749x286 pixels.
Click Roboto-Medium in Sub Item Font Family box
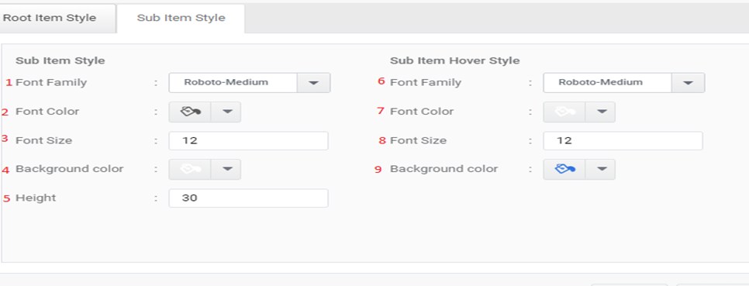click(x=226, y=82)
